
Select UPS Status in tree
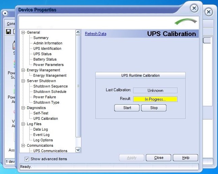click(x=42, y=54)
